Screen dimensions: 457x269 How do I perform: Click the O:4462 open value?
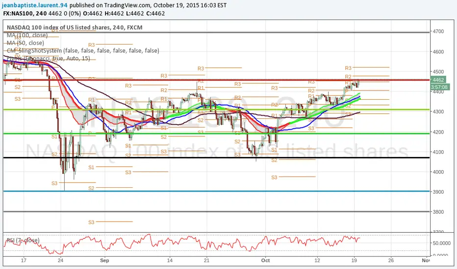pos(93,13)
